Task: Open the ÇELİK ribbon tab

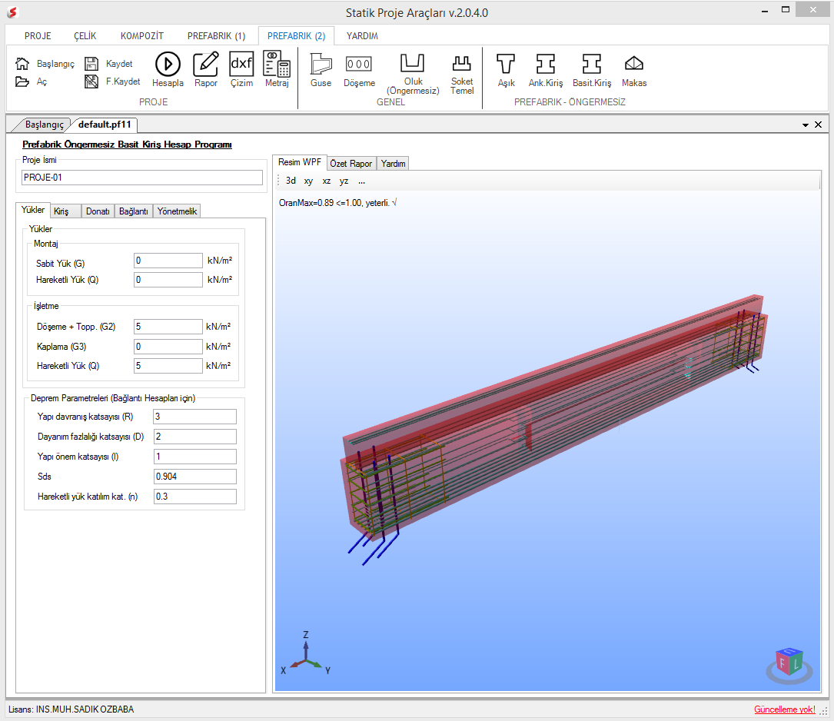Action: pos(85,36)
